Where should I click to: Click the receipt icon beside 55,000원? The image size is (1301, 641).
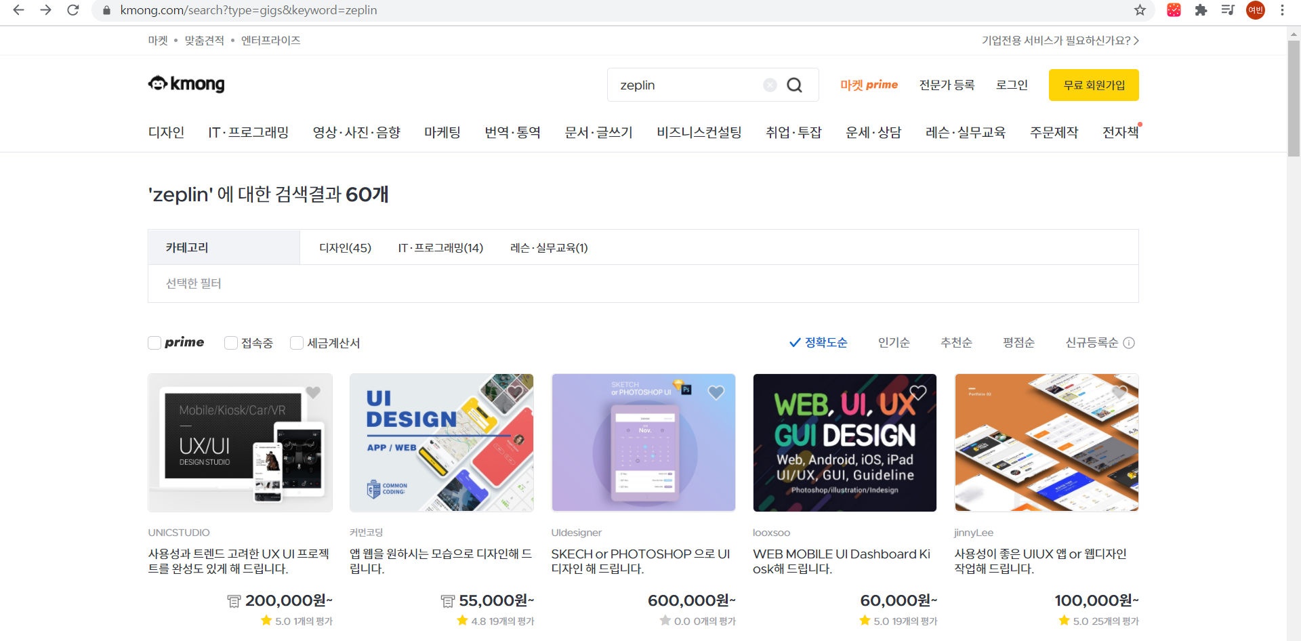(x=447, y=601)
